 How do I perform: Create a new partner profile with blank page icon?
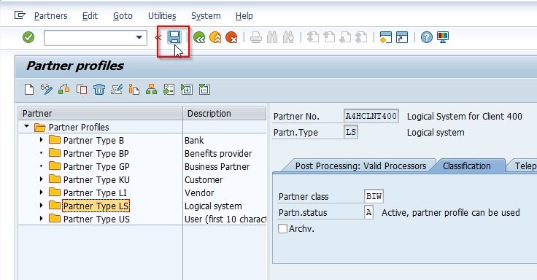pyautogui.click(x=29, y=90)
